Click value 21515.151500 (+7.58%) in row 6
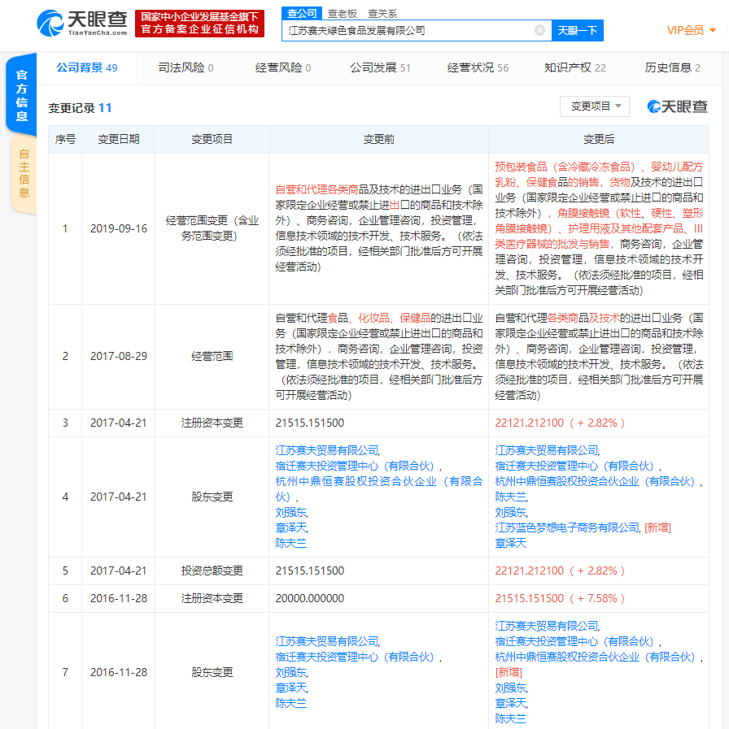The height and width of the screenshot is (729, 729). [560, 598]
